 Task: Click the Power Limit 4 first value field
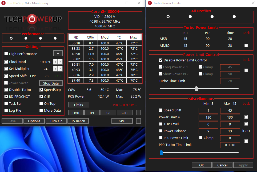(x=208, y=118)
